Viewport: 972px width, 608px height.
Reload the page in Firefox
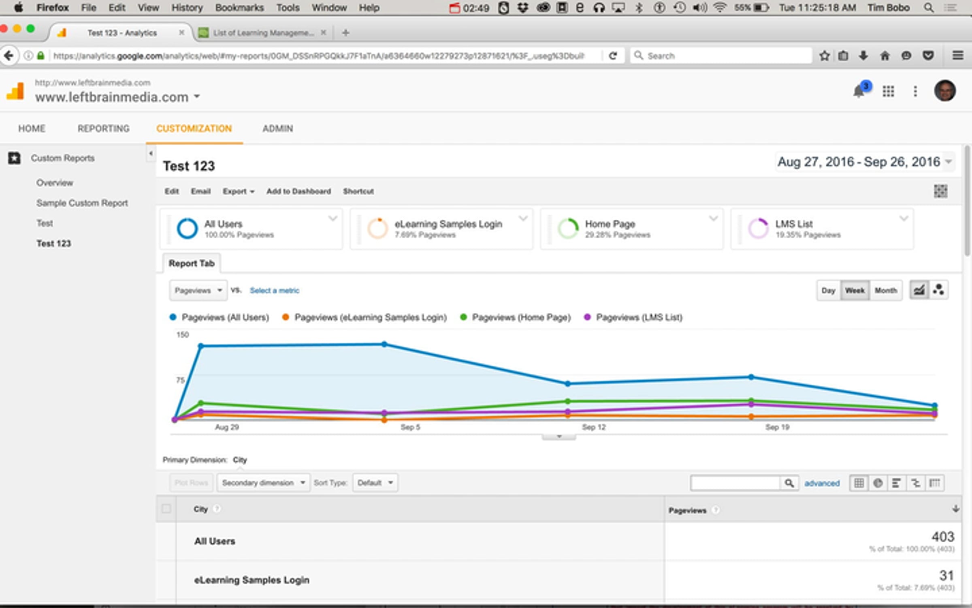(613, 56)
